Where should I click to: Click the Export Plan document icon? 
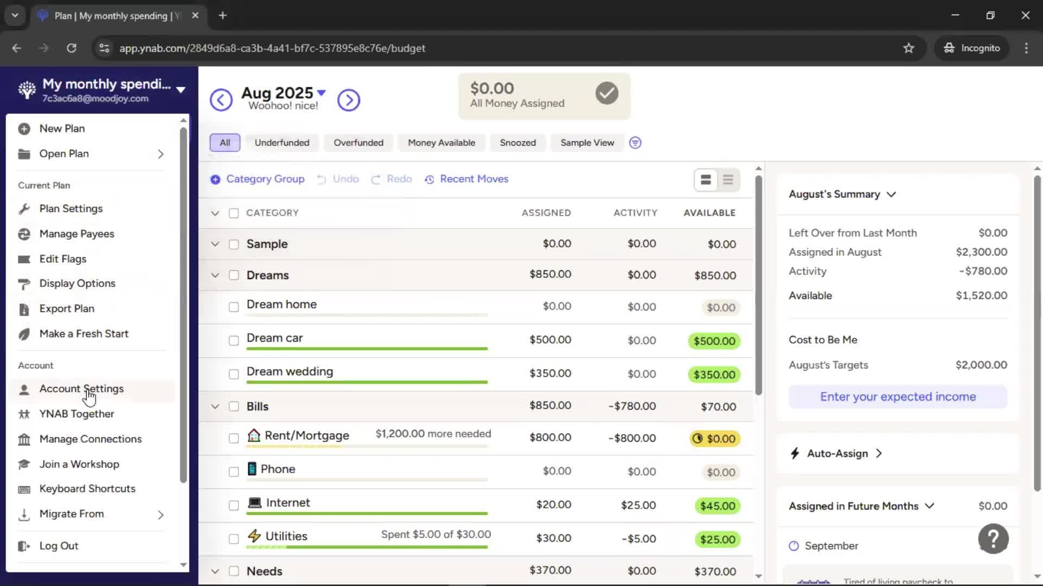coord(24,309)
